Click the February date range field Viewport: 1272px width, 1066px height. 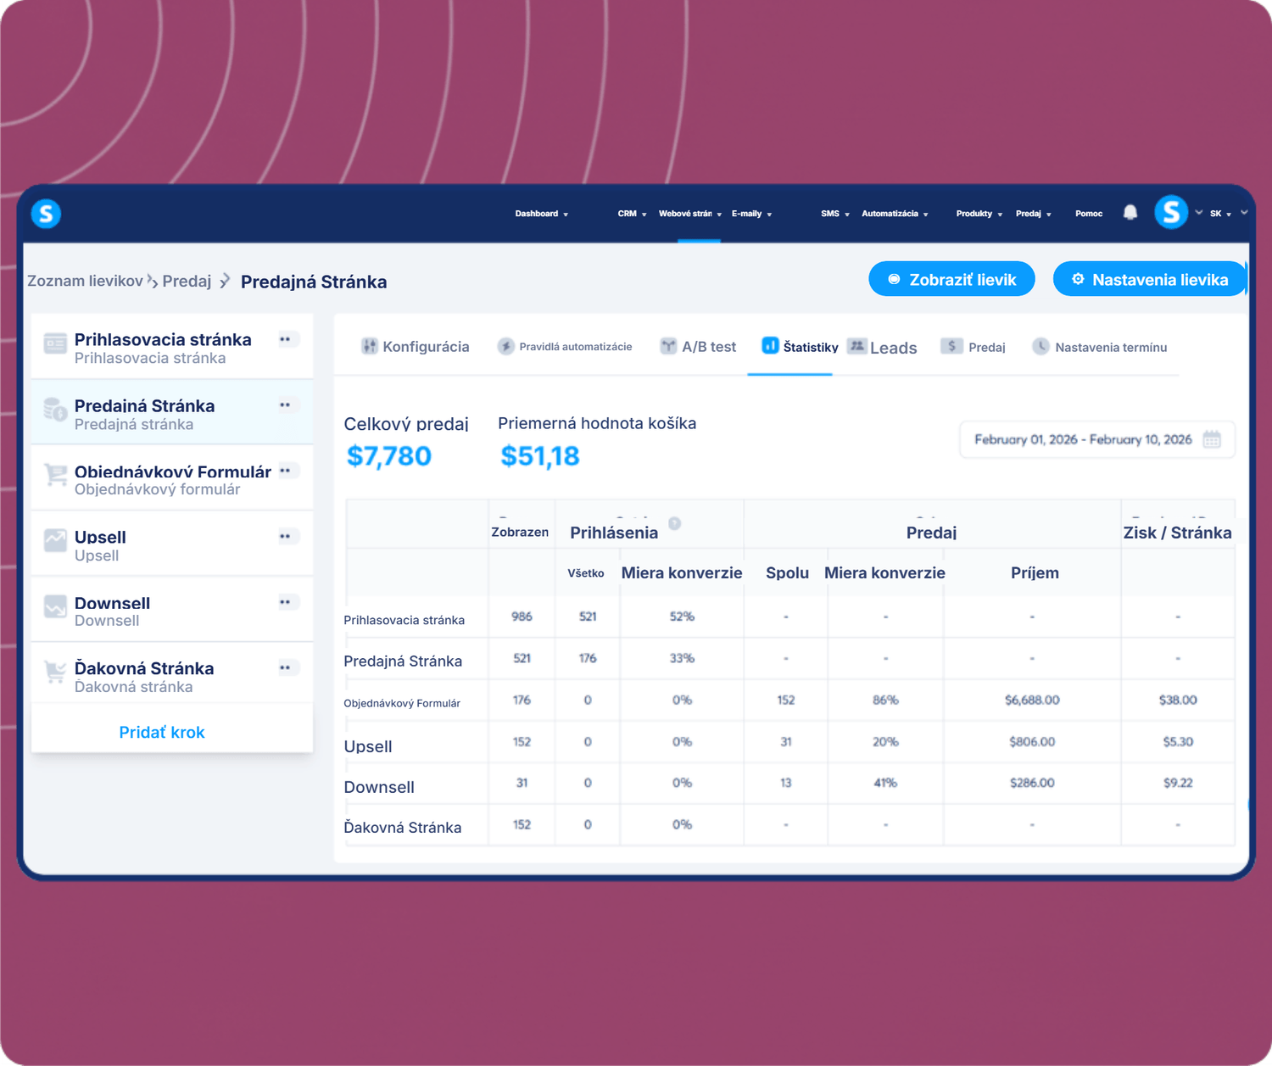(x=1097, y=439)
